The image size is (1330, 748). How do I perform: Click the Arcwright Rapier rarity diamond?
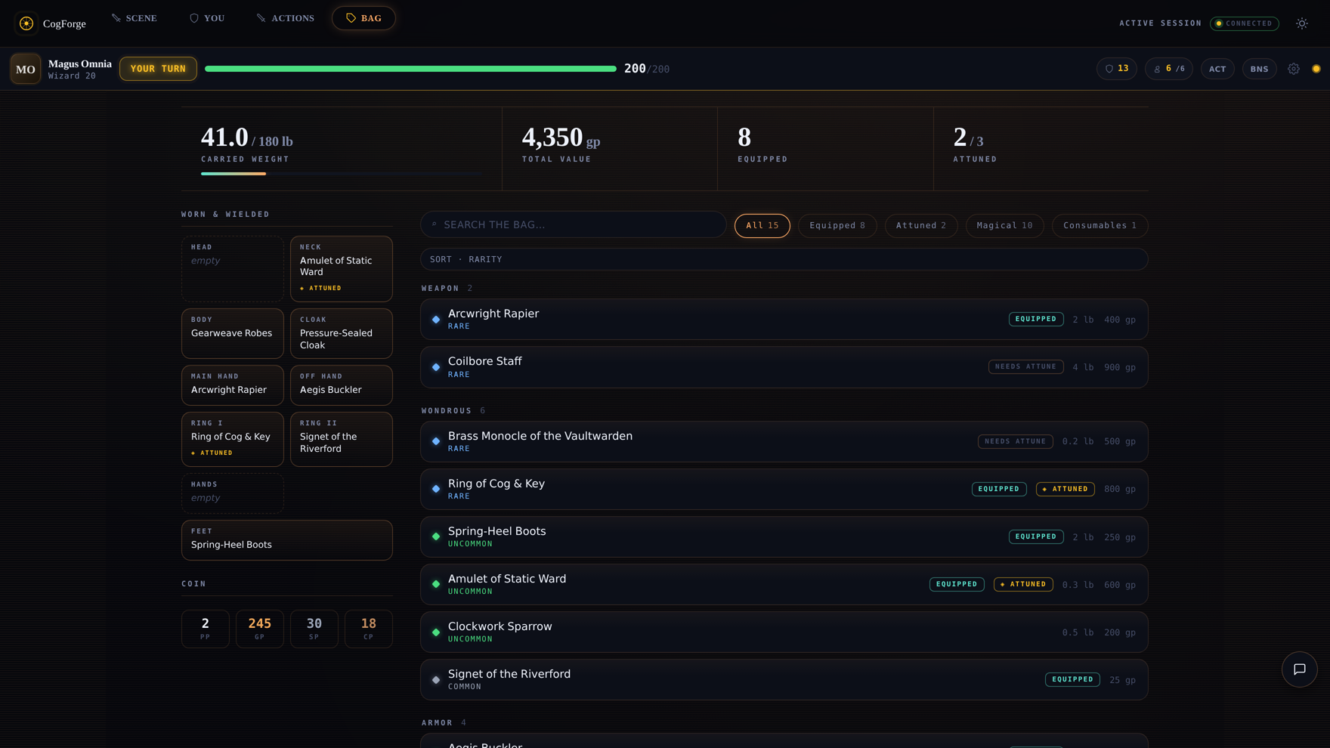[x=436, y=320]
